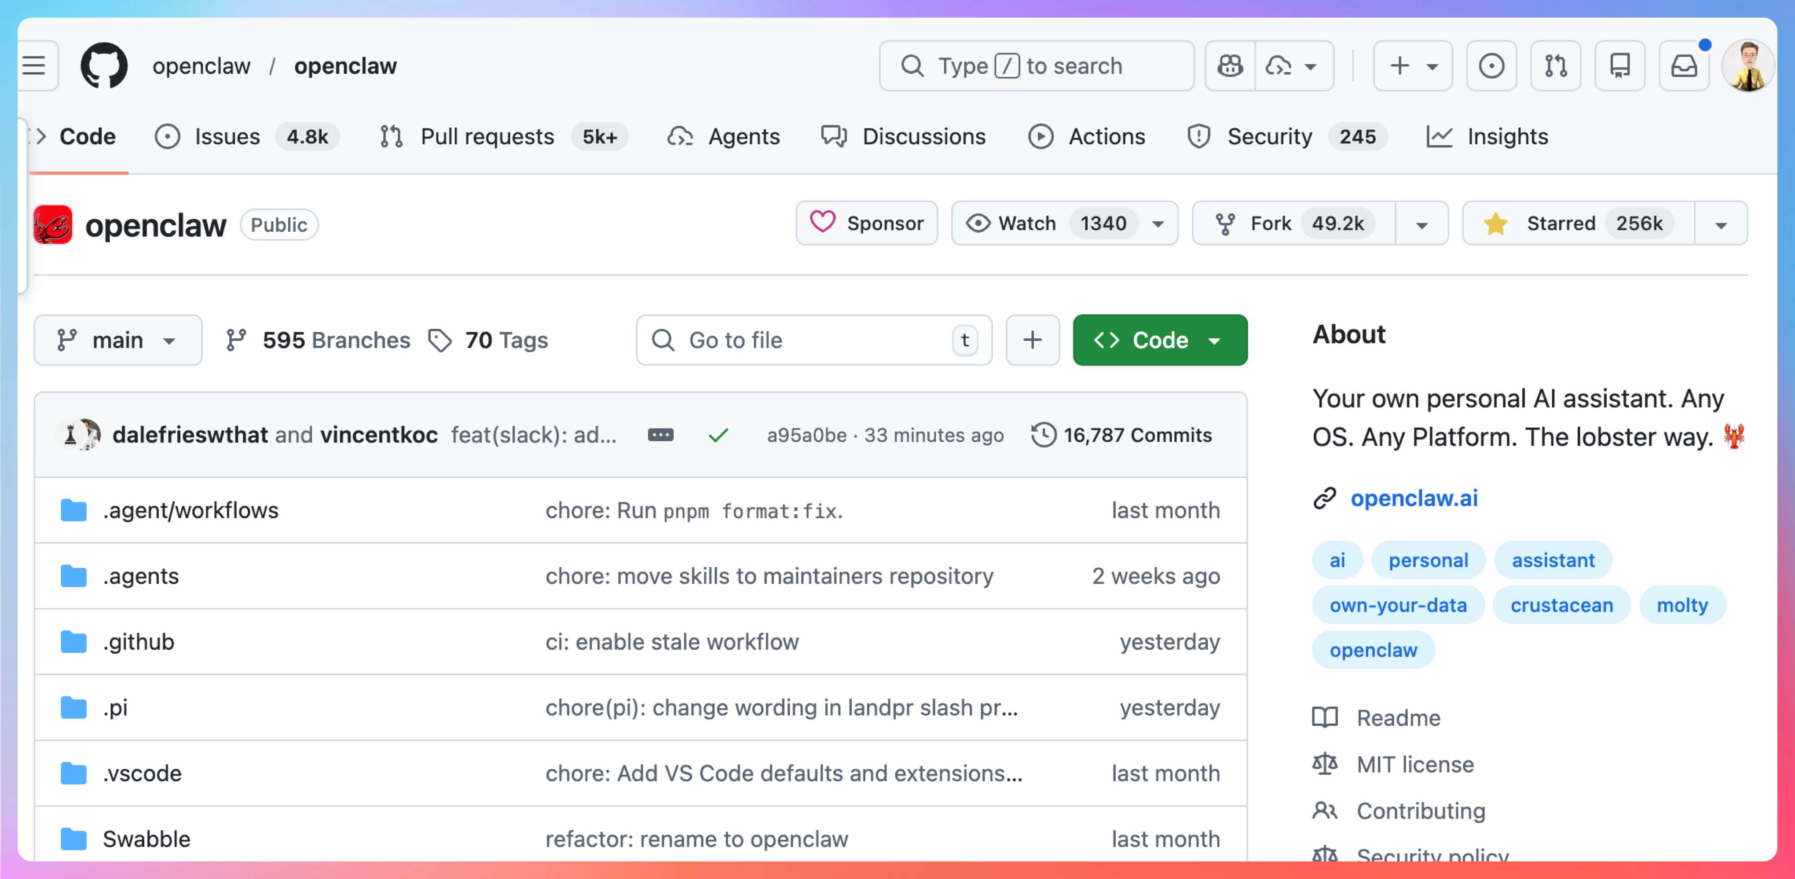Screen dimensions: 1795x879
Task: Open the openclaw.ai website link
Action: (1413, 498)
